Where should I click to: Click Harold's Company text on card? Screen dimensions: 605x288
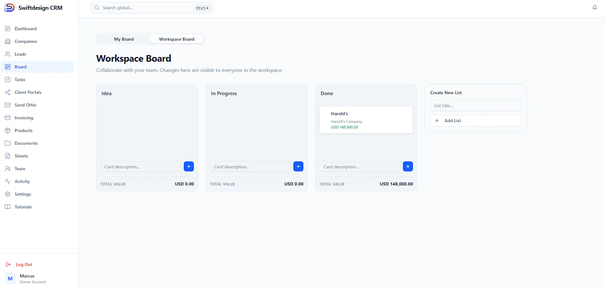tap(346, 122)
